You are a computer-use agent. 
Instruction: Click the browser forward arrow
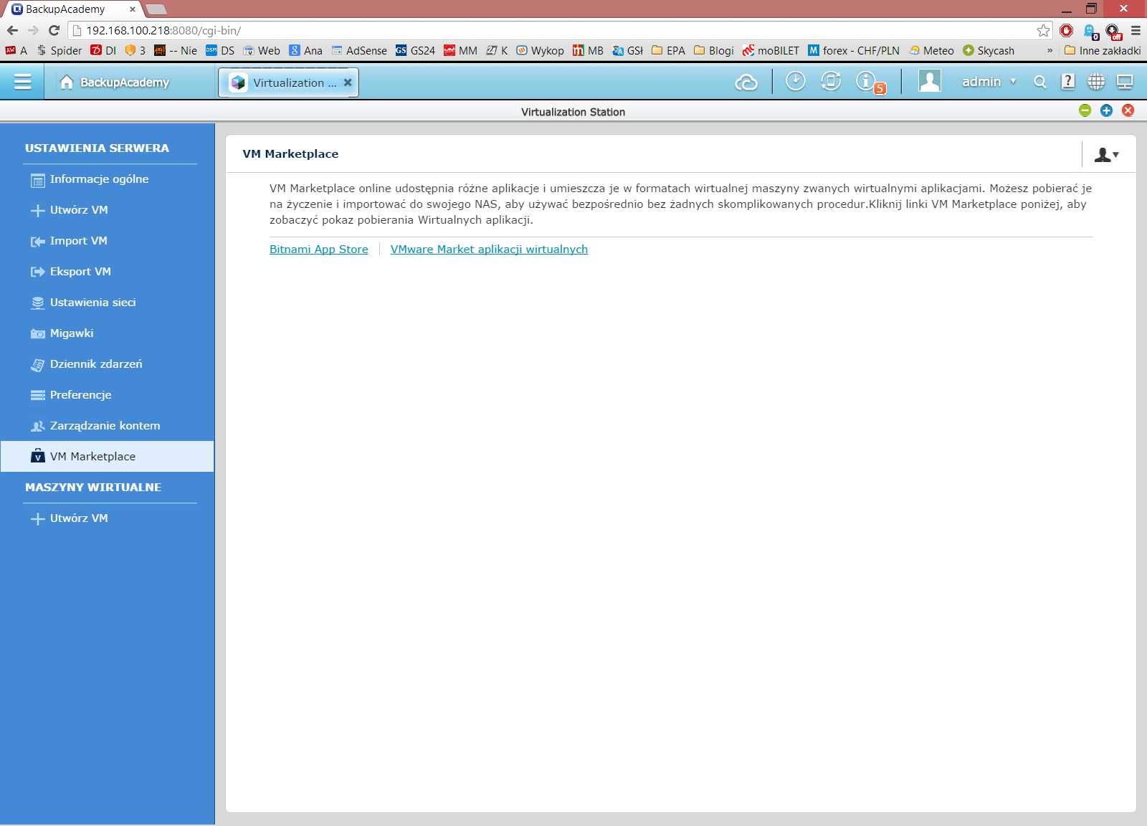[33, 30]
